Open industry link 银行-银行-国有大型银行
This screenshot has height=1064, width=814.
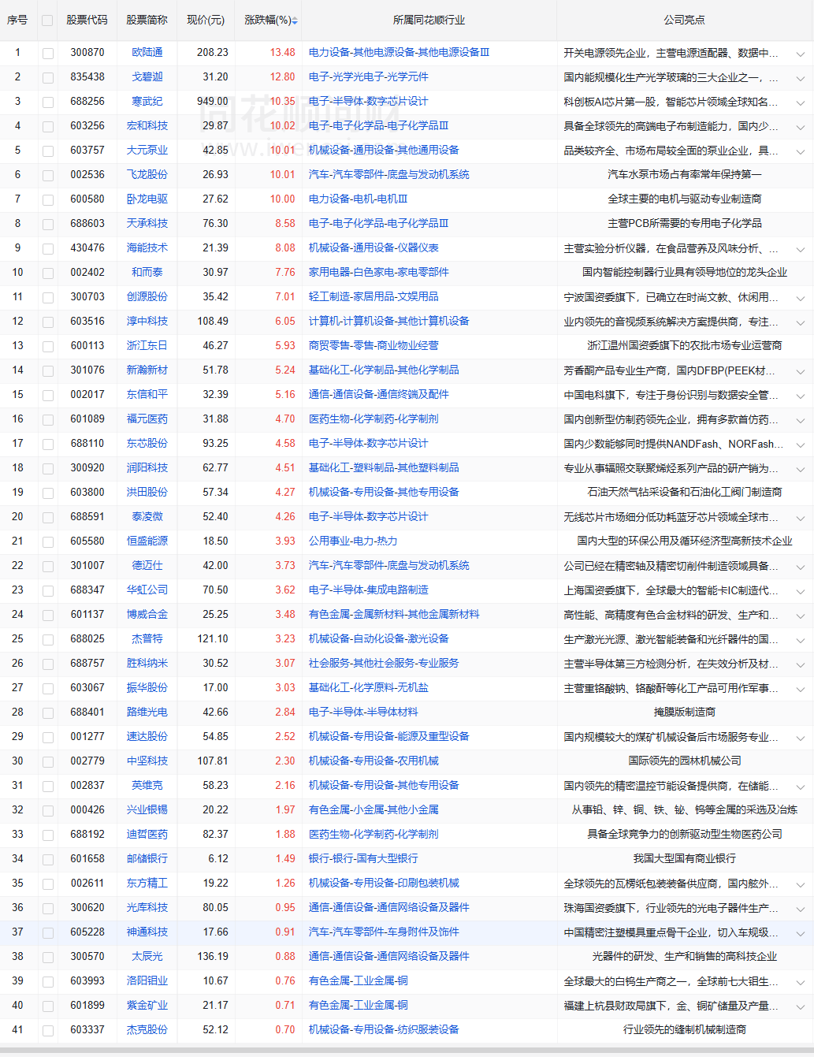[363, 858]
